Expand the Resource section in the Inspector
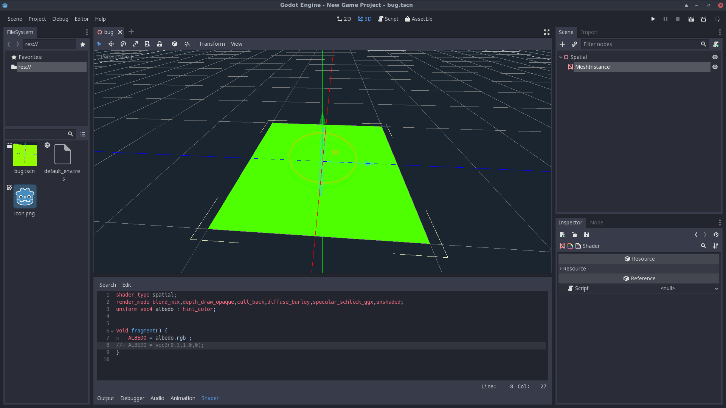 tap(561, 269)
